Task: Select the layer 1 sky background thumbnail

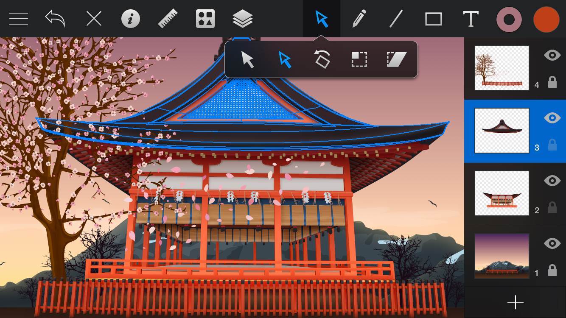Action: [x=502, y=256]
